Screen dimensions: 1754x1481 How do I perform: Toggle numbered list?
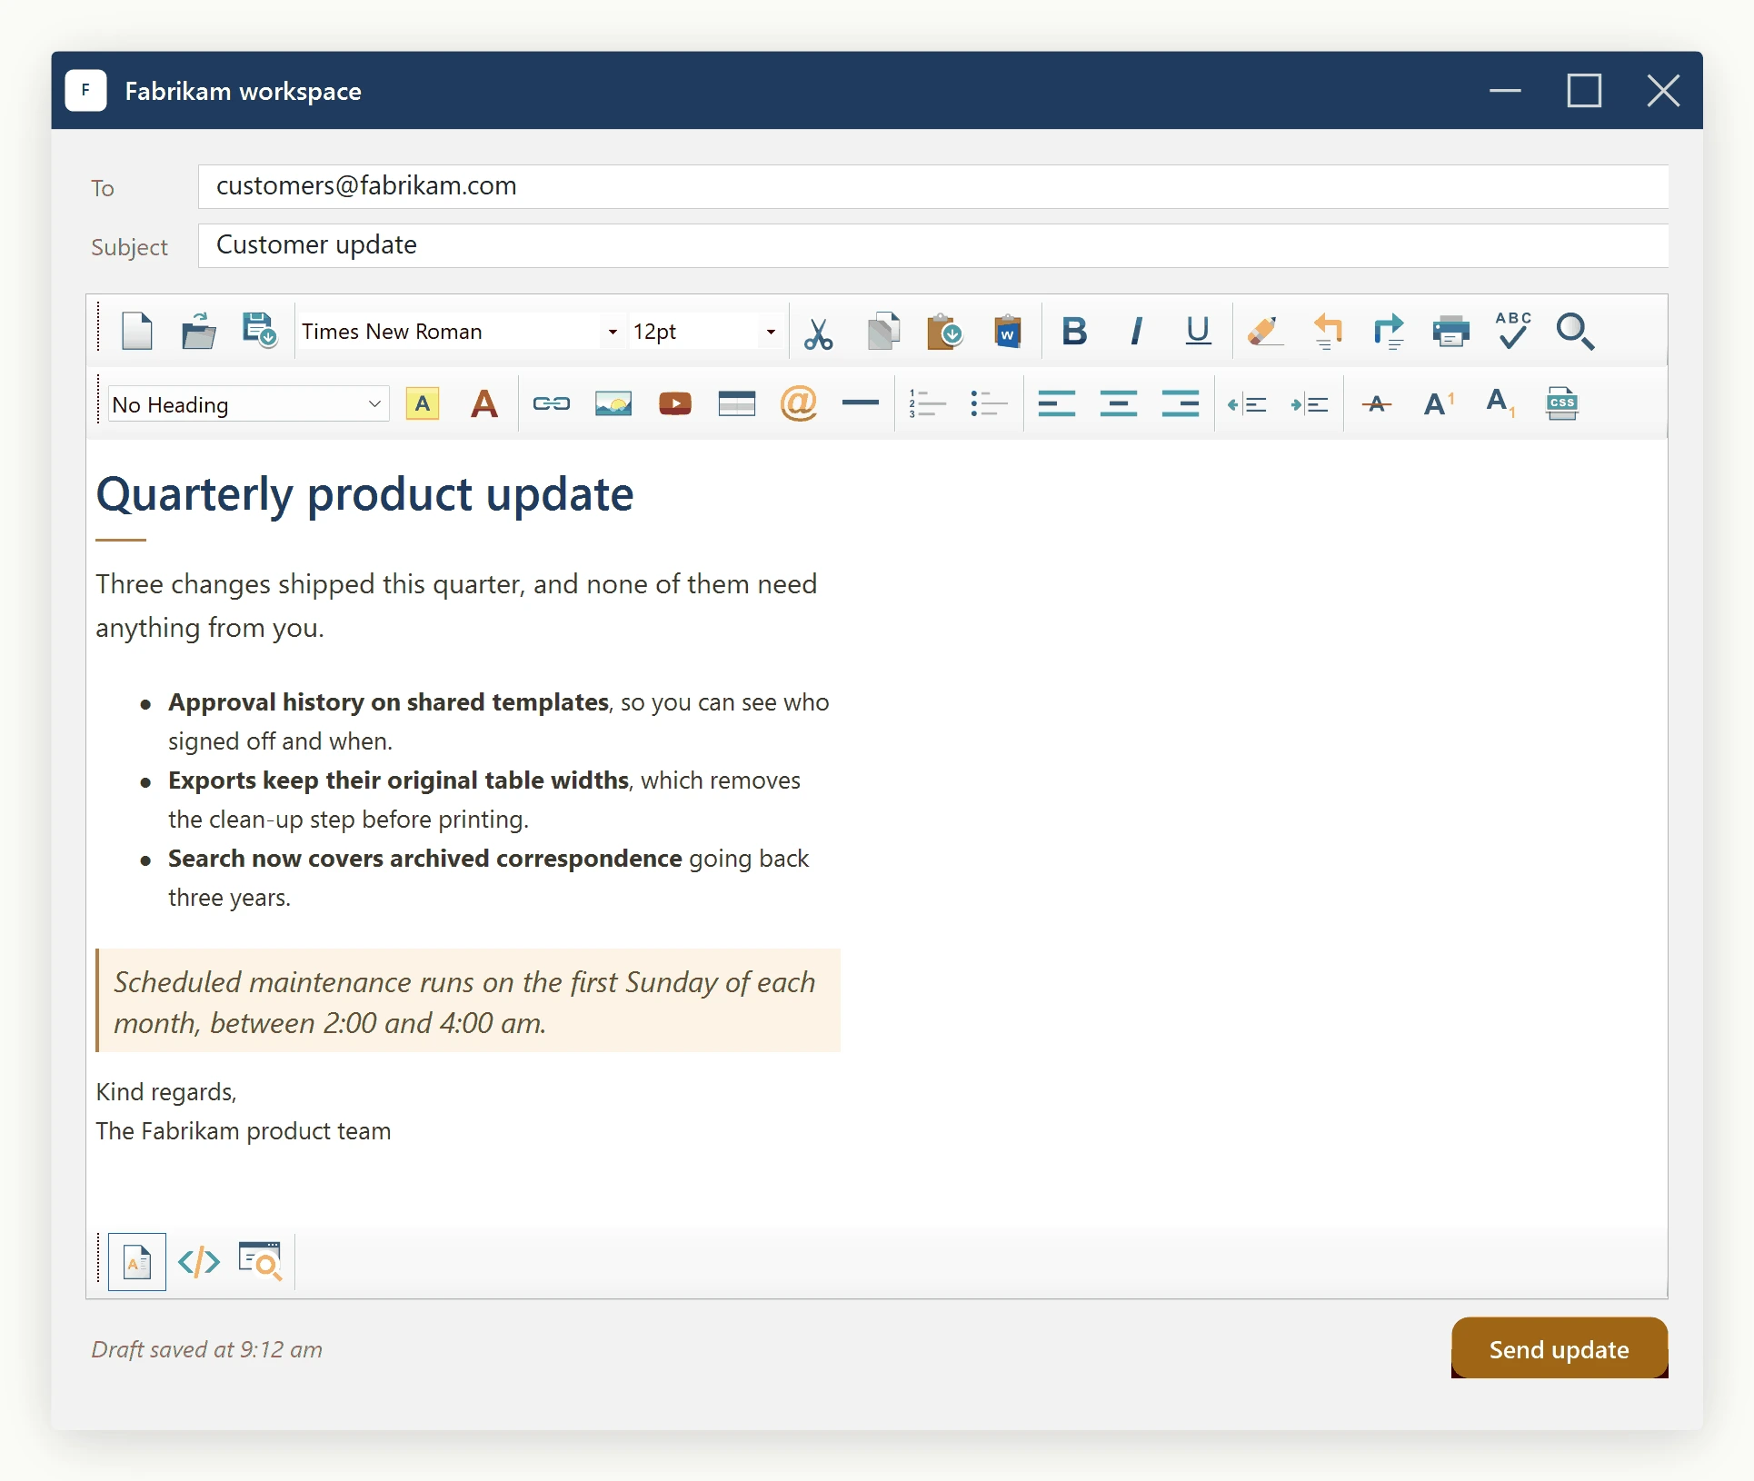pos(927,403)
